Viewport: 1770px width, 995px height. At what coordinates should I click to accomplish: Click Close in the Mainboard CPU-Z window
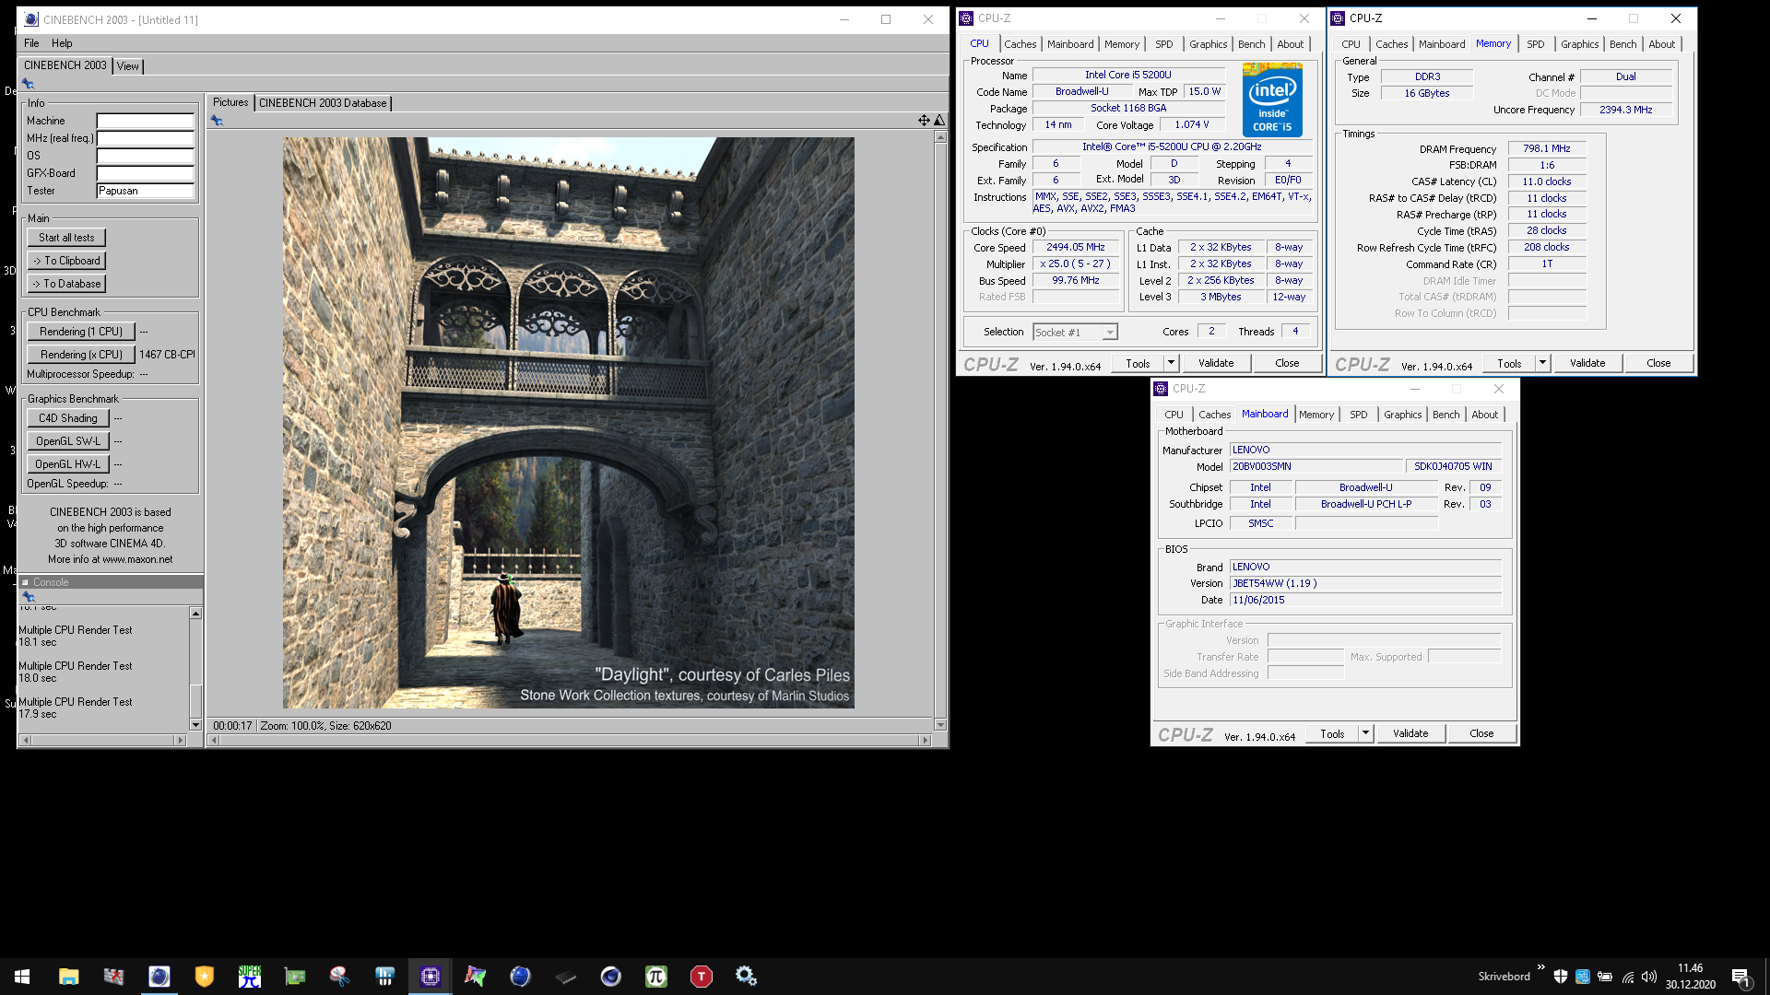pos(1481,733)
